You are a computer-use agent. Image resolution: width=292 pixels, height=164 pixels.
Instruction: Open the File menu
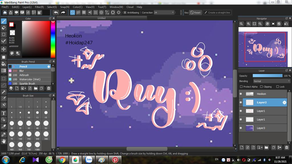[5, 7]
